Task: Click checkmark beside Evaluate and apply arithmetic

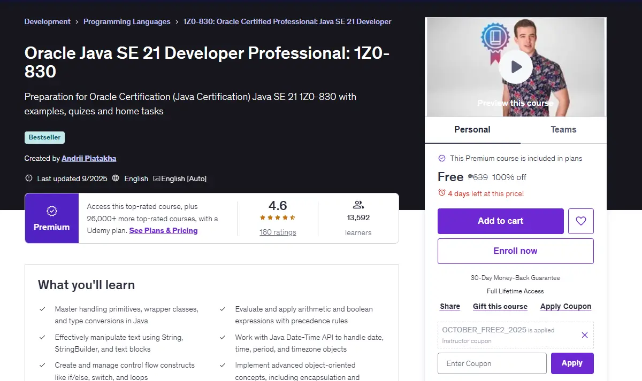Action: [223, 309]
